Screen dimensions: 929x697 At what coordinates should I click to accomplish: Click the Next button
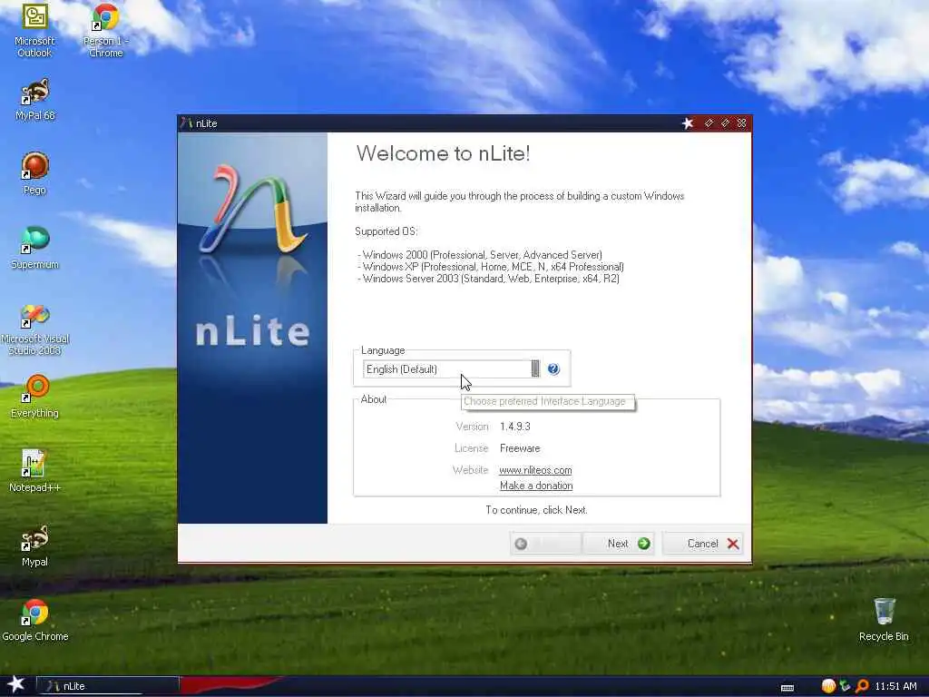619,544
